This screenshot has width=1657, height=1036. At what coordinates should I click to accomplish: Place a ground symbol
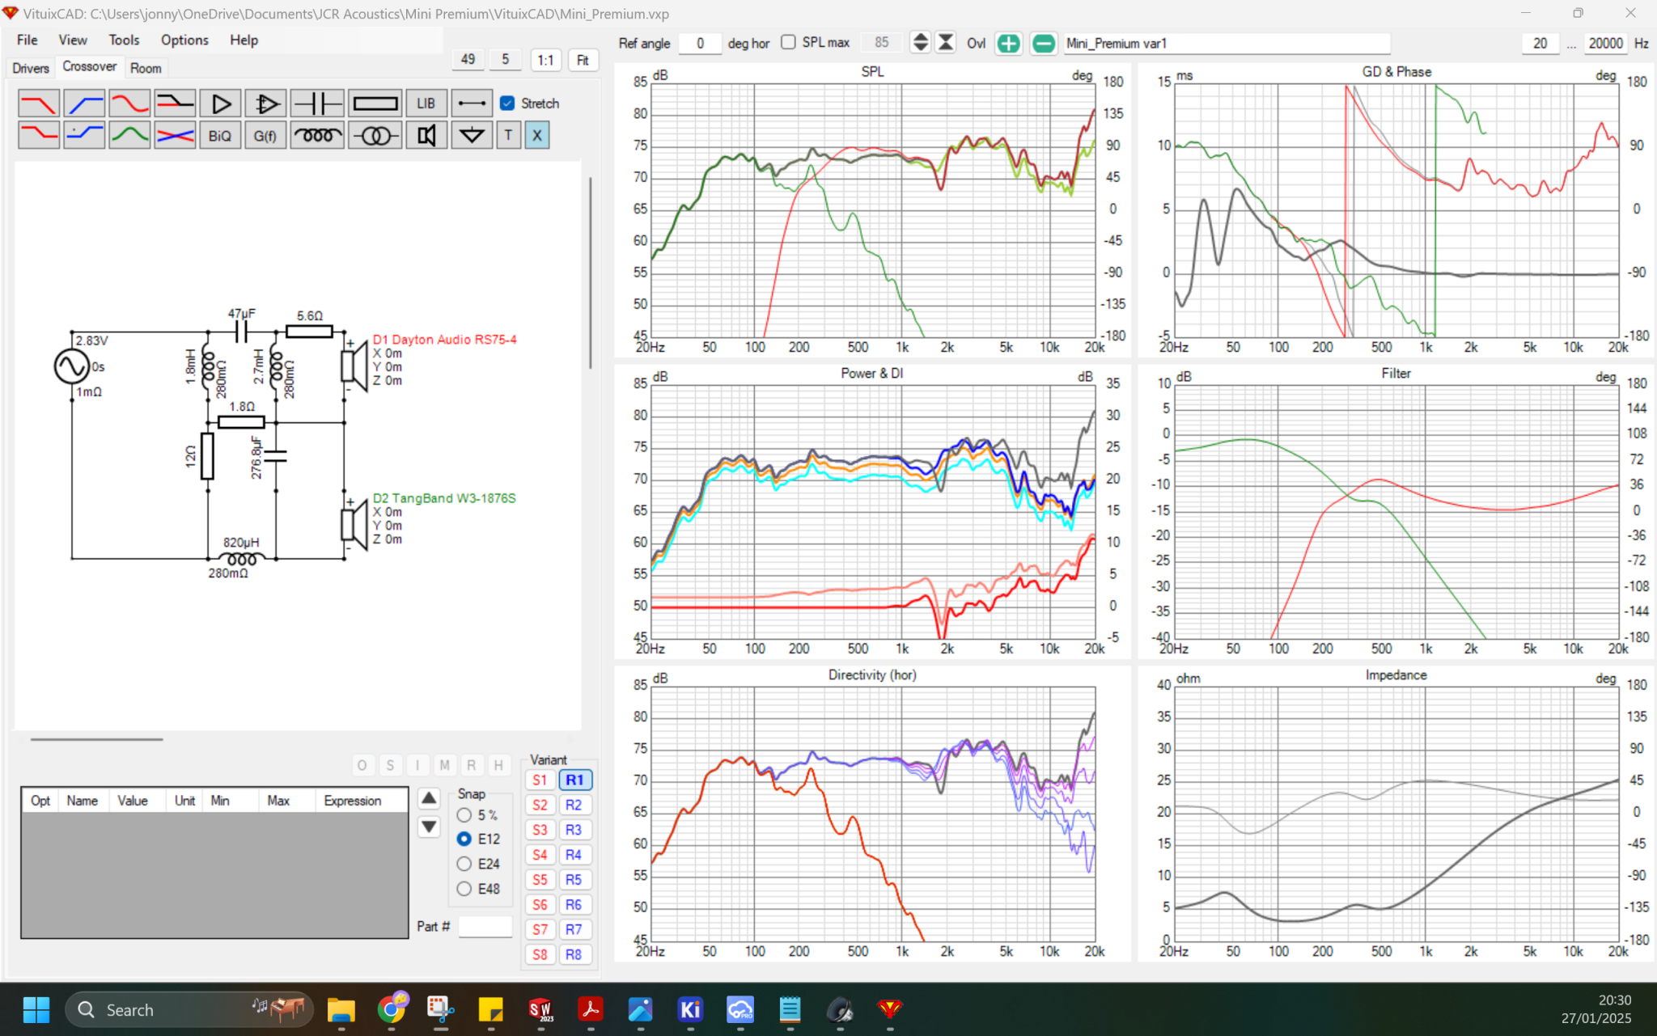pyautogui.click(x=472, y=135)
